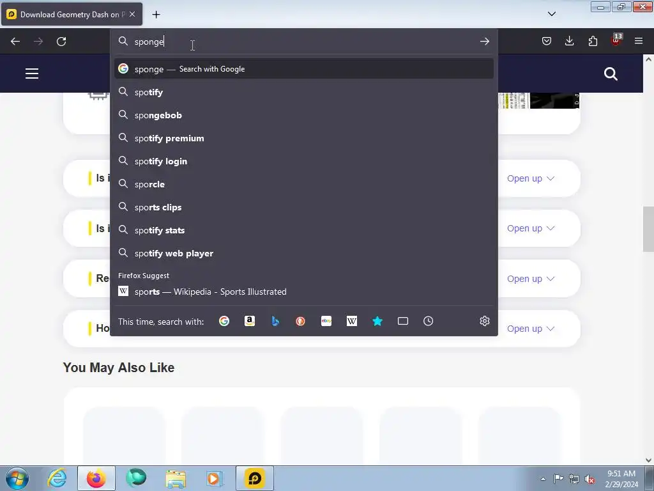
Task: Click the 'You May Also Like' heading
Action: pos(118,368)
